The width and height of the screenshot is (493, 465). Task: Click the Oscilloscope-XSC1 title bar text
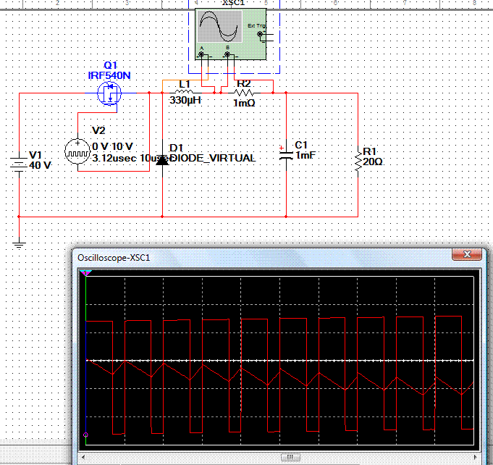pyautogui.click(x=114, y=258)
